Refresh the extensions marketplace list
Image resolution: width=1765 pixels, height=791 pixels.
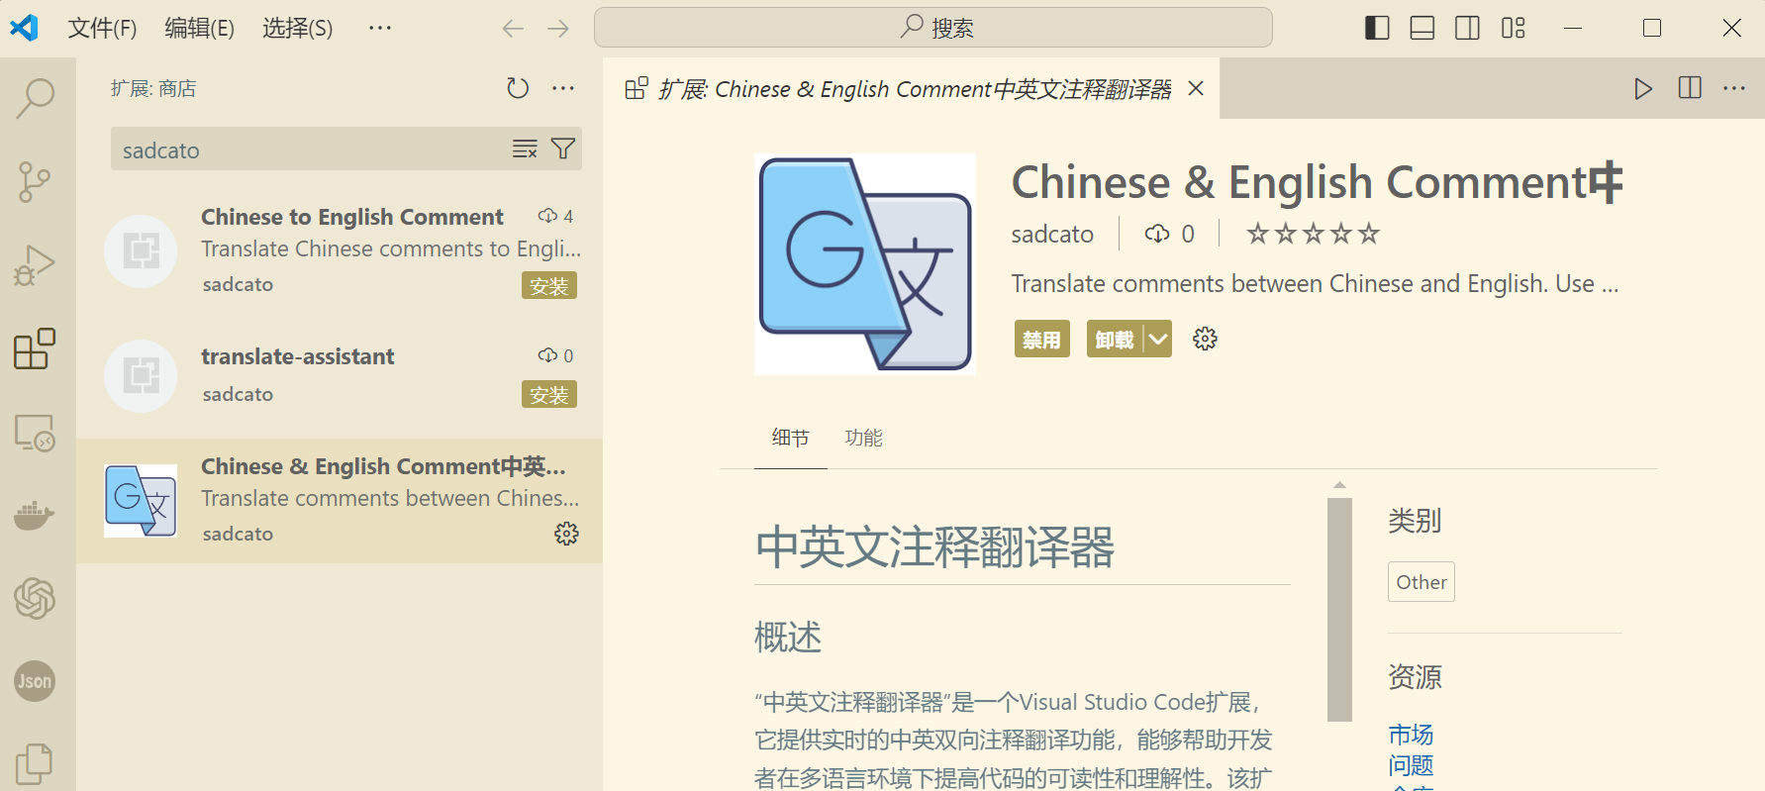click(x=518, y=88)
